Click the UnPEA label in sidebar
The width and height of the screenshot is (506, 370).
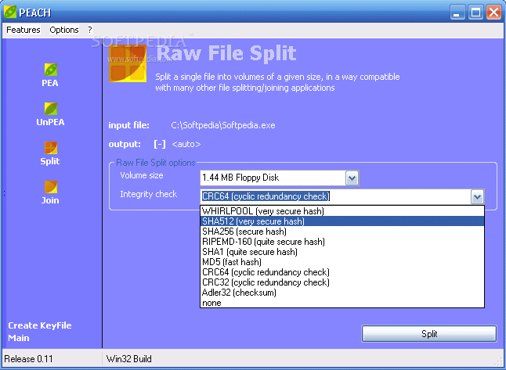click(50, 122)
